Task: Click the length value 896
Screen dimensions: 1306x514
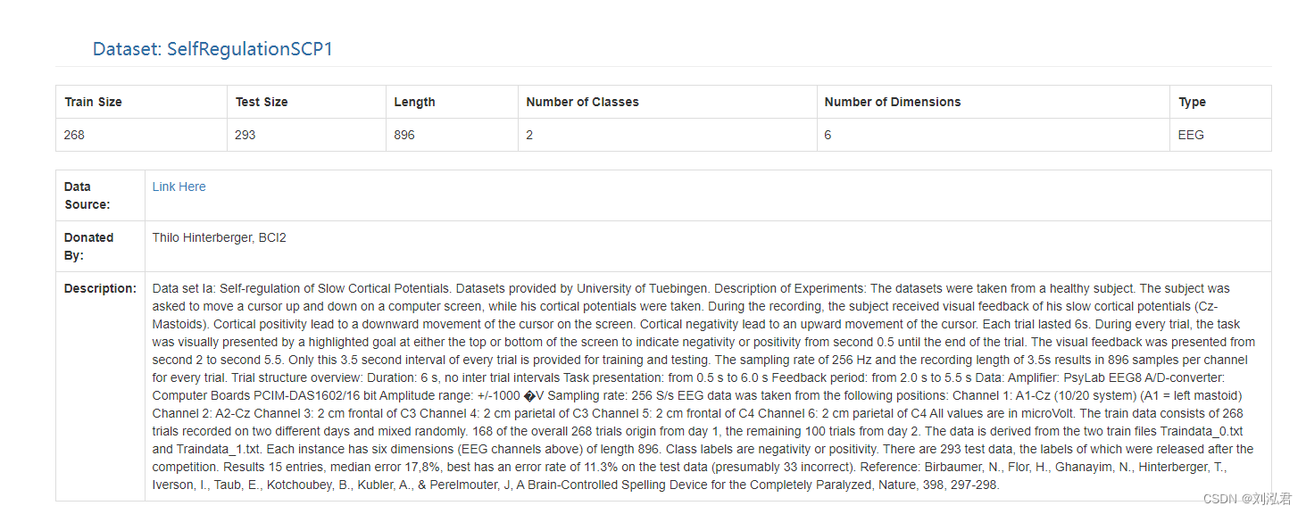Action: [404, 135]
